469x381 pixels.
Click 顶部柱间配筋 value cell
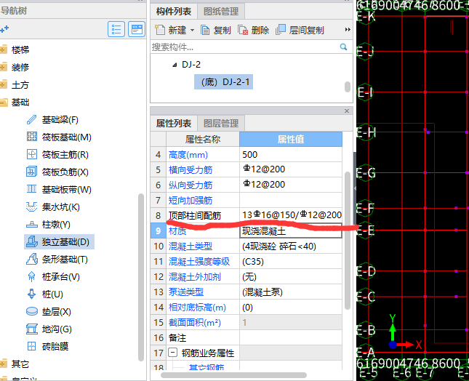tap(291, 215)
